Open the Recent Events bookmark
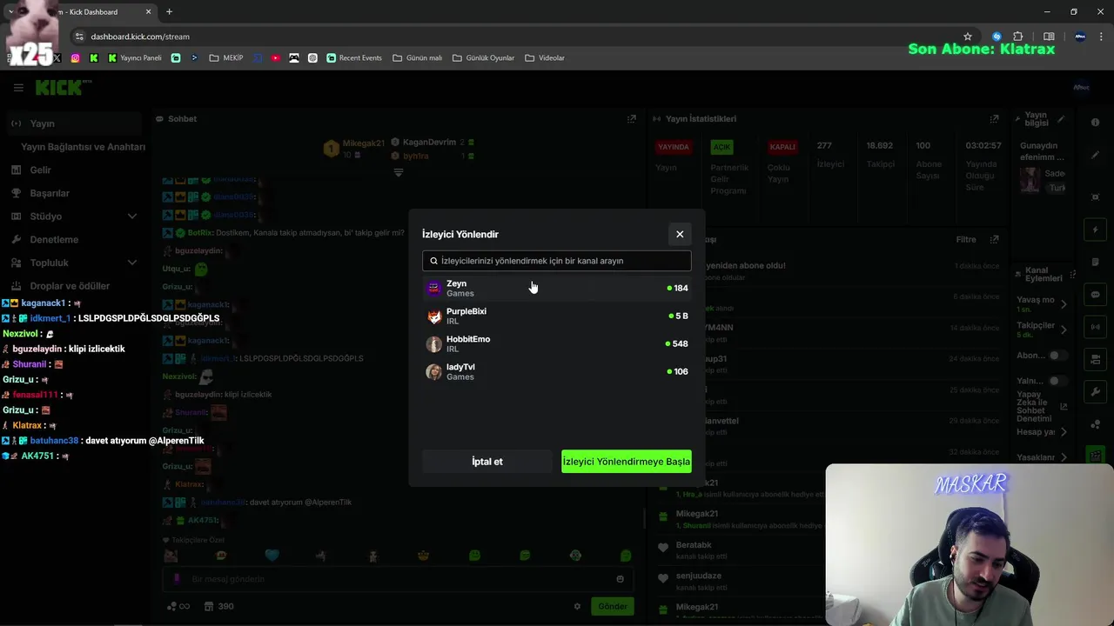This screenshot has height=626, width=1114. pyautogui.click(x=354, y=58)
